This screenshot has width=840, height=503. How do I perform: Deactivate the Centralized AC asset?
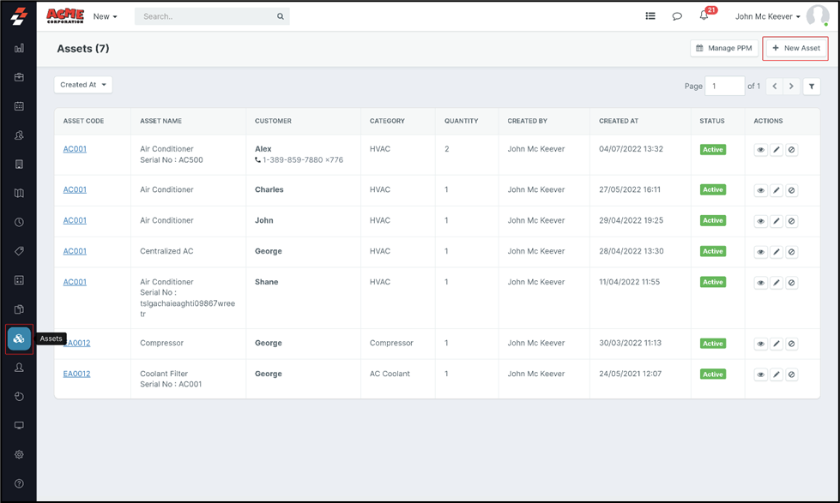(x=792, y=252)
